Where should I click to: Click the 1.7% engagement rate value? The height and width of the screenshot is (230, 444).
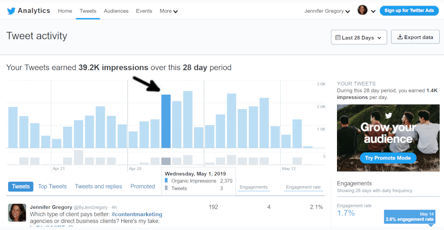click(346, 213)
